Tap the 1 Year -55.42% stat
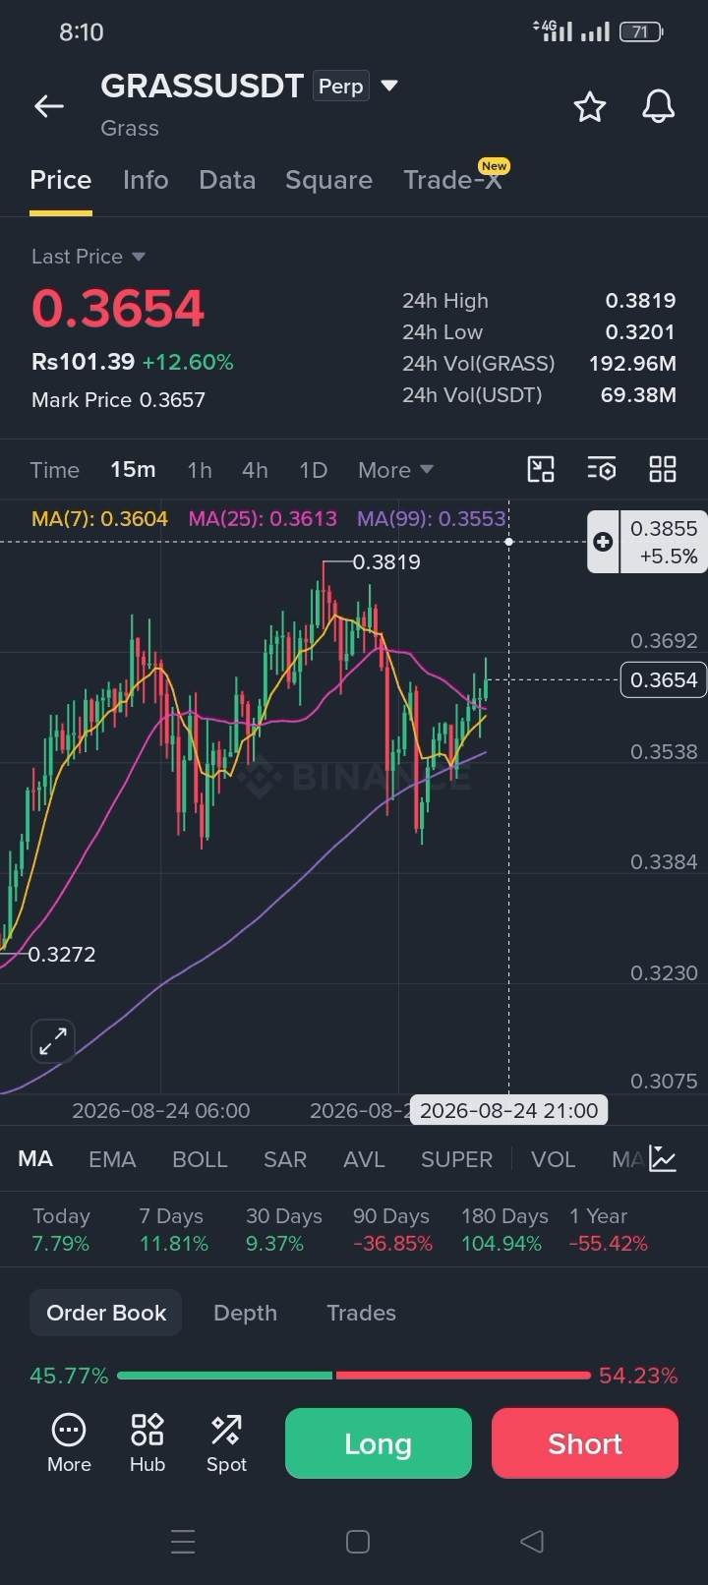 pos(608,1230)
